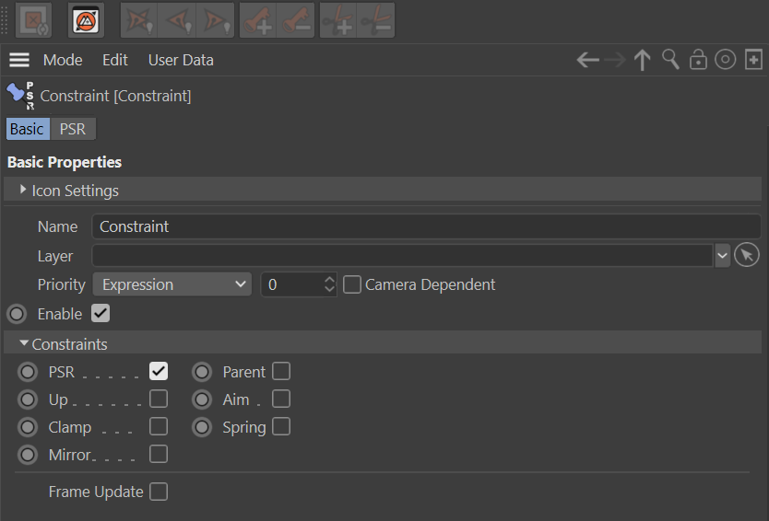This screenshot has height=521, width=769.
Task: Click the Name input field
Action: pyautogui.click(x=426, y=226)
